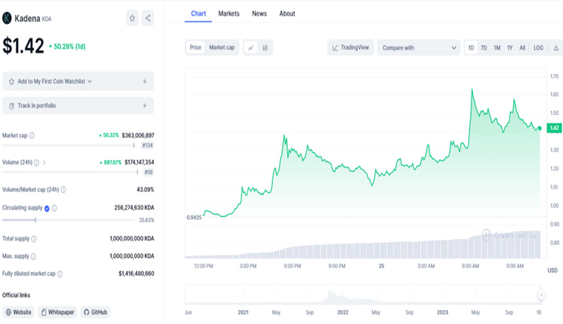Click the #56 volume rank badge
Image resolution: width=563 pixels, height=324 pixels.
(148, 173)
